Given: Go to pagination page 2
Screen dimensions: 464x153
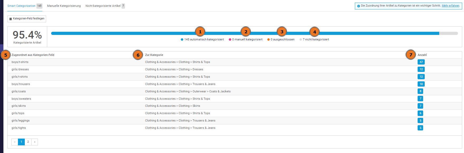Looking at the screenshot, I should click(28, 142).
